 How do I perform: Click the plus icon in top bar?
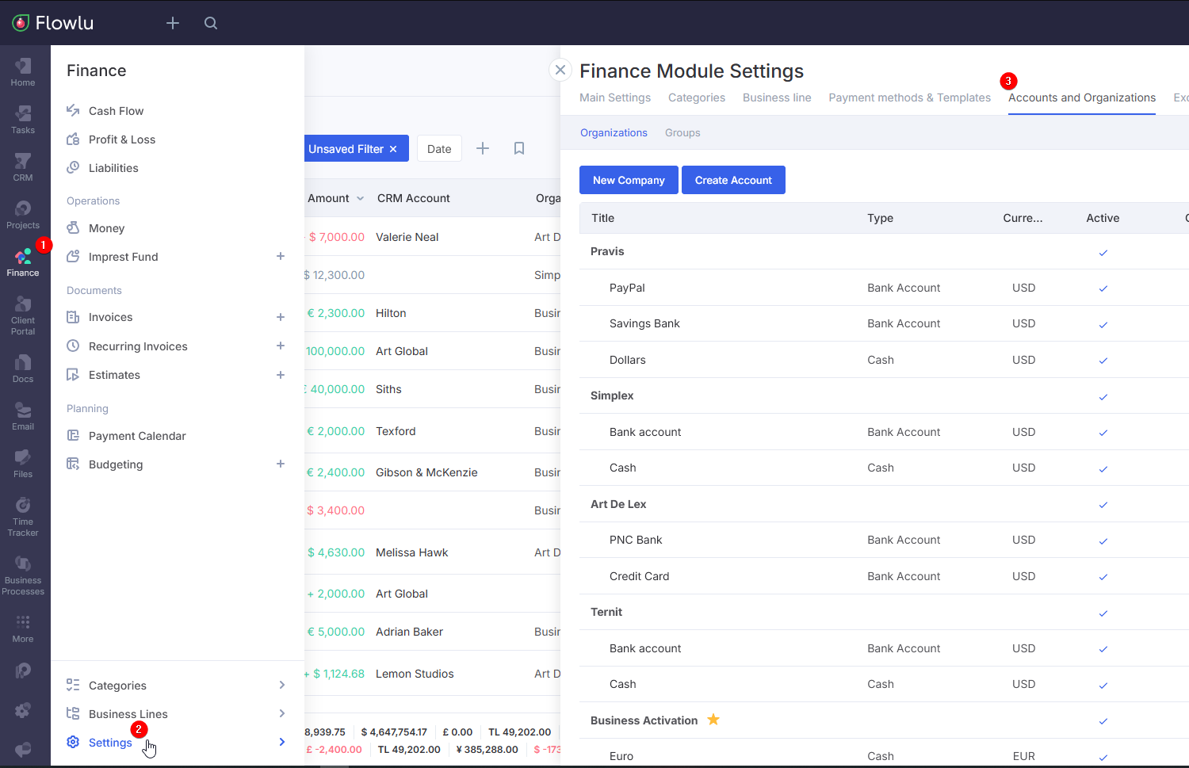coord(173,23)
